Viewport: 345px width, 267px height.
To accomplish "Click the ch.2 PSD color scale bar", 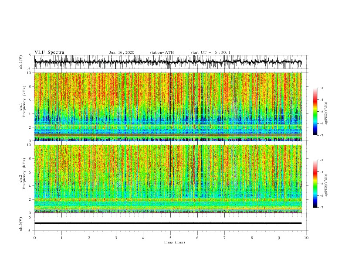I will 315,184.
